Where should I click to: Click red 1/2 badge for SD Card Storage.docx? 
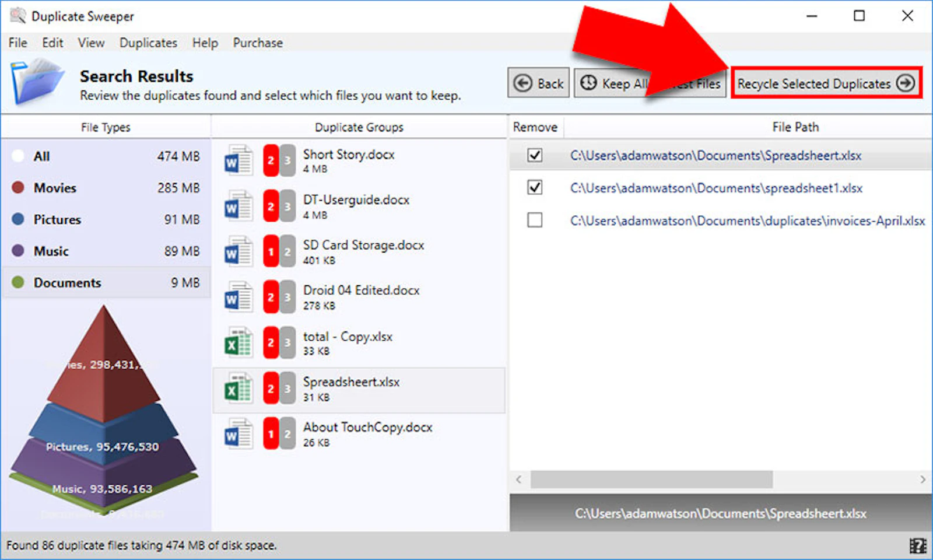[x=279, y=251]
